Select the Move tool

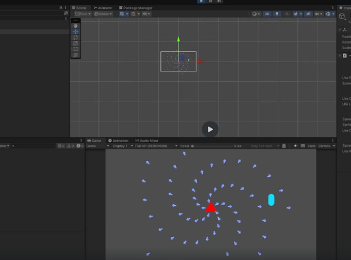76,32
